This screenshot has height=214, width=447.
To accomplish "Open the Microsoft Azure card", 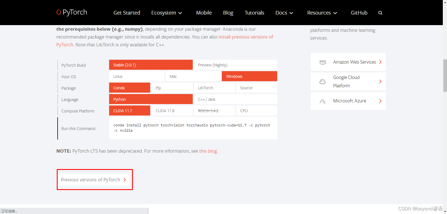I will 348,101.
